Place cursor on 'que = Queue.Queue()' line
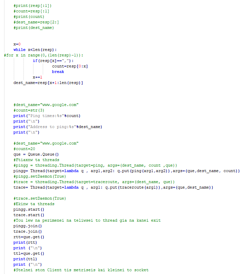 [x=36, y=154]
